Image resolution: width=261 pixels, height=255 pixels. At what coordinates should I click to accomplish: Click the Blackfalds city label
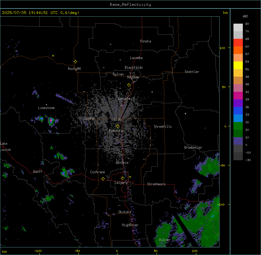pyautogui.click(x=134, y=68)
